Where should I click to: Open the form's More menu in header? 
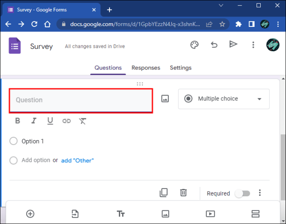click(x=253, y=45)
